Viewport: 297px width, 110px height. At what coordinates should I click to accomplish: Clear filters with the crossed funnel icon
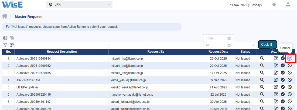(x=12, y=45)
